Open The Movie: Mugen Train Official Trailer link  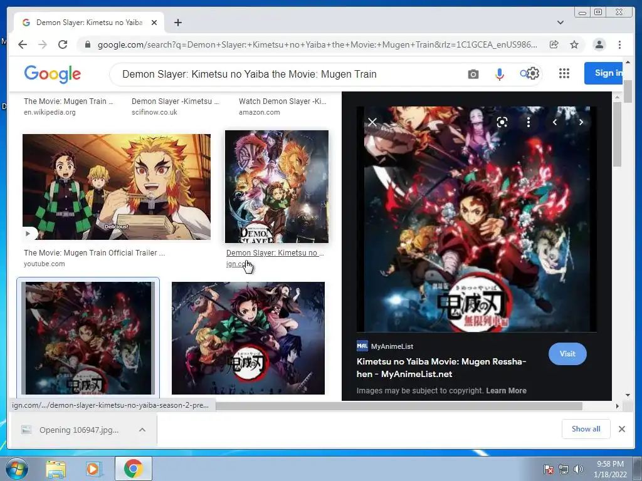point(94,253)
